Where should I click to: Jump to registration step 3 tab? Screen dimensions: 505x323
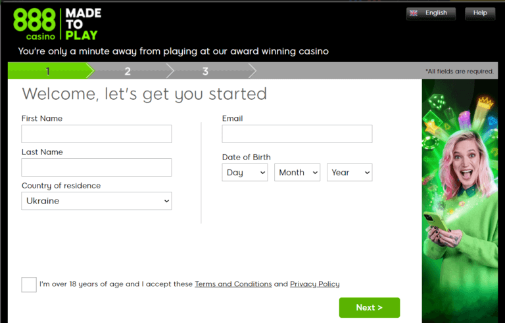click(205, 71)
